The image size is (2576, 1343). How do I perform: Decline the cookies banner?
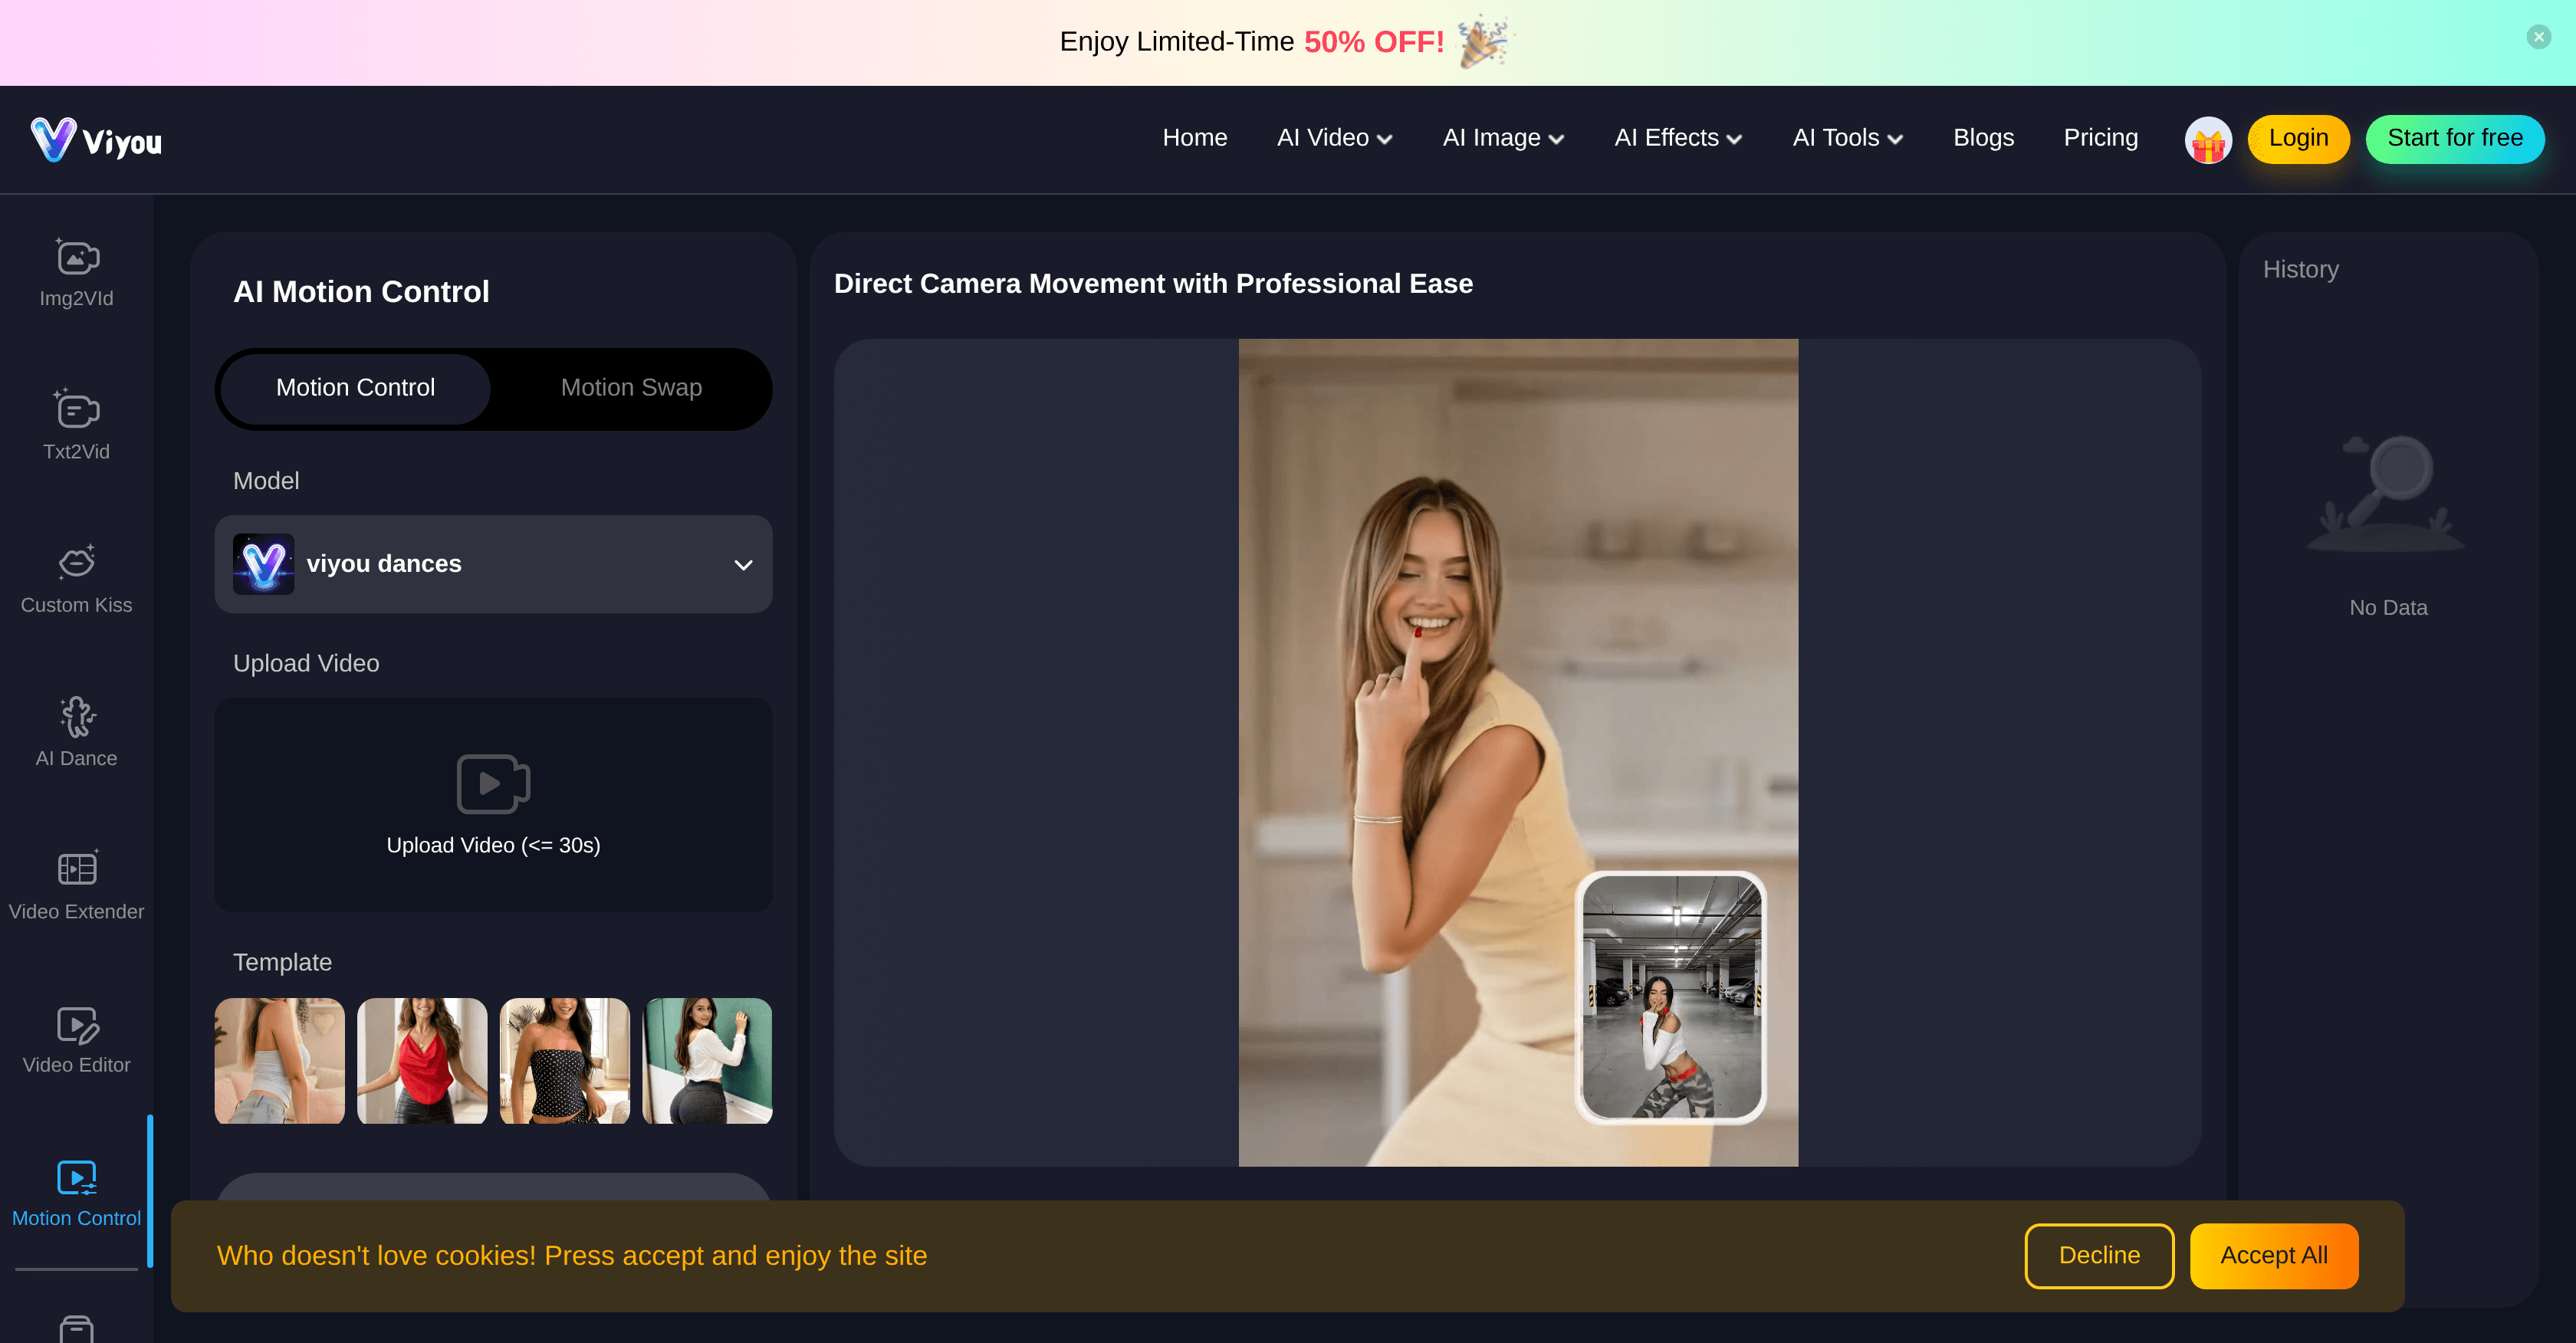point(2098,1255)
